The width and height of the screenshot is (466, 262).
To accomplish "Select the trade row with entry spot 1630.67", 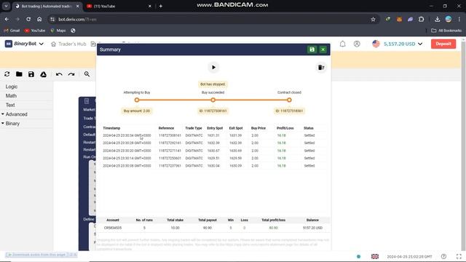I will [213, 151].
